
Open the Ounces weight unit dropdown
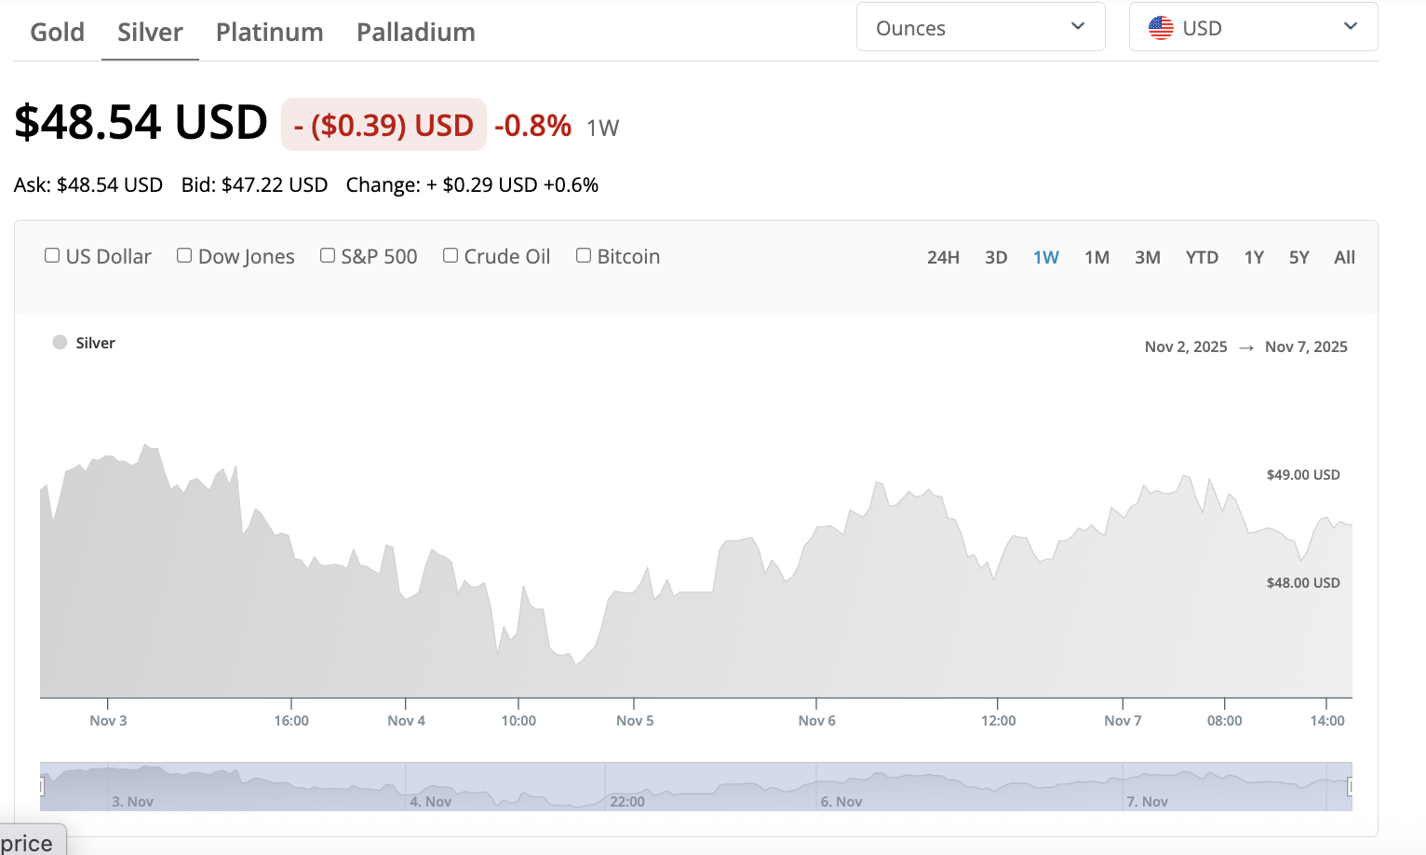[980, 27]
